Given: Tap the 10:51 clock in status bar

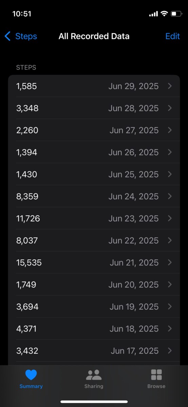Looking at the screenshot, I should (22, 14).
